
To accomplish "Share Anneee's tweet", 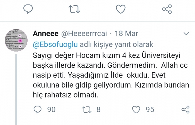I will coord(185,109).
